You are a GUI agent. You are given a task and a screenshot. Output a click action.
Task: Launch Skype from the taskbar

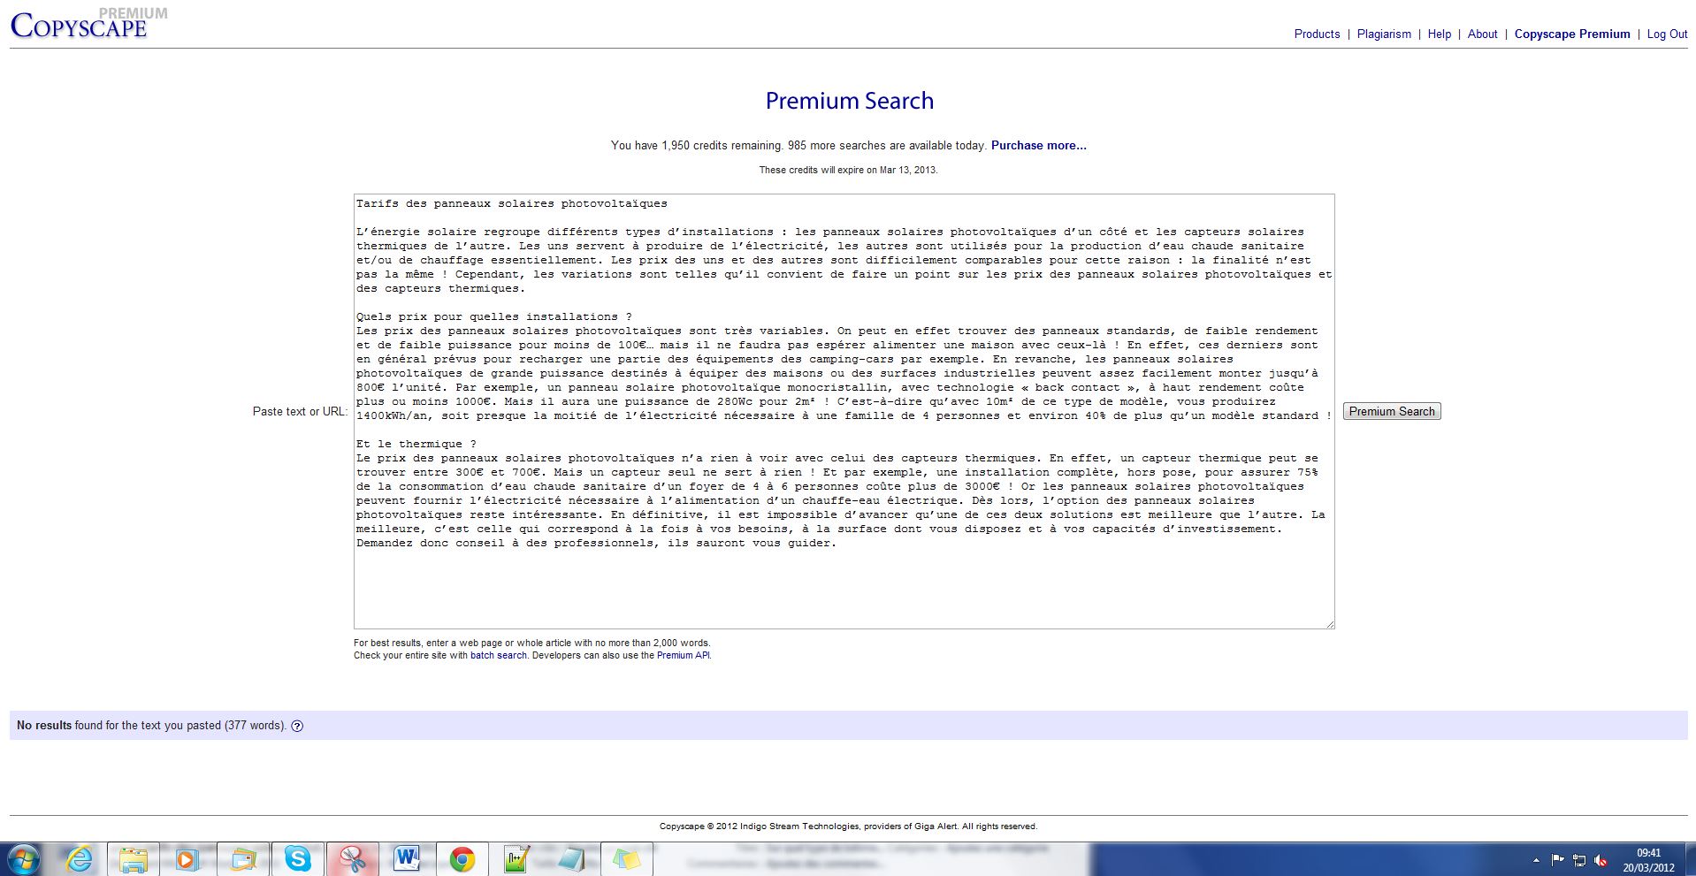tap(297, 858)
